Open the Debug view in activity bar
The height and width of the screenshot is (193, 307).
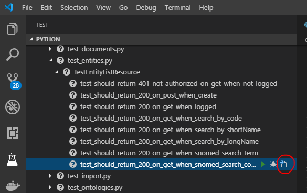pyautogui.click(x=13, y=107)
